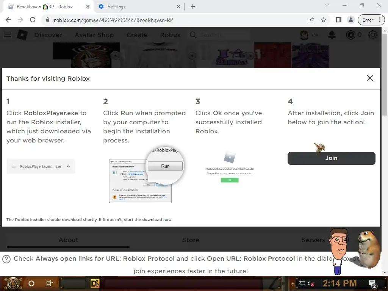Click the RobloxPlayerLauncher.exe download chip
Viewport: 388px width, 291px height.
click(41, 166)
